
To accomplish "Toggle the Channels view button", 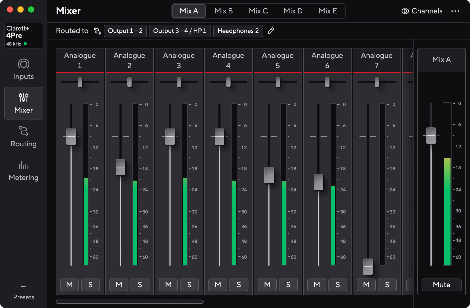I will point(422,11).
